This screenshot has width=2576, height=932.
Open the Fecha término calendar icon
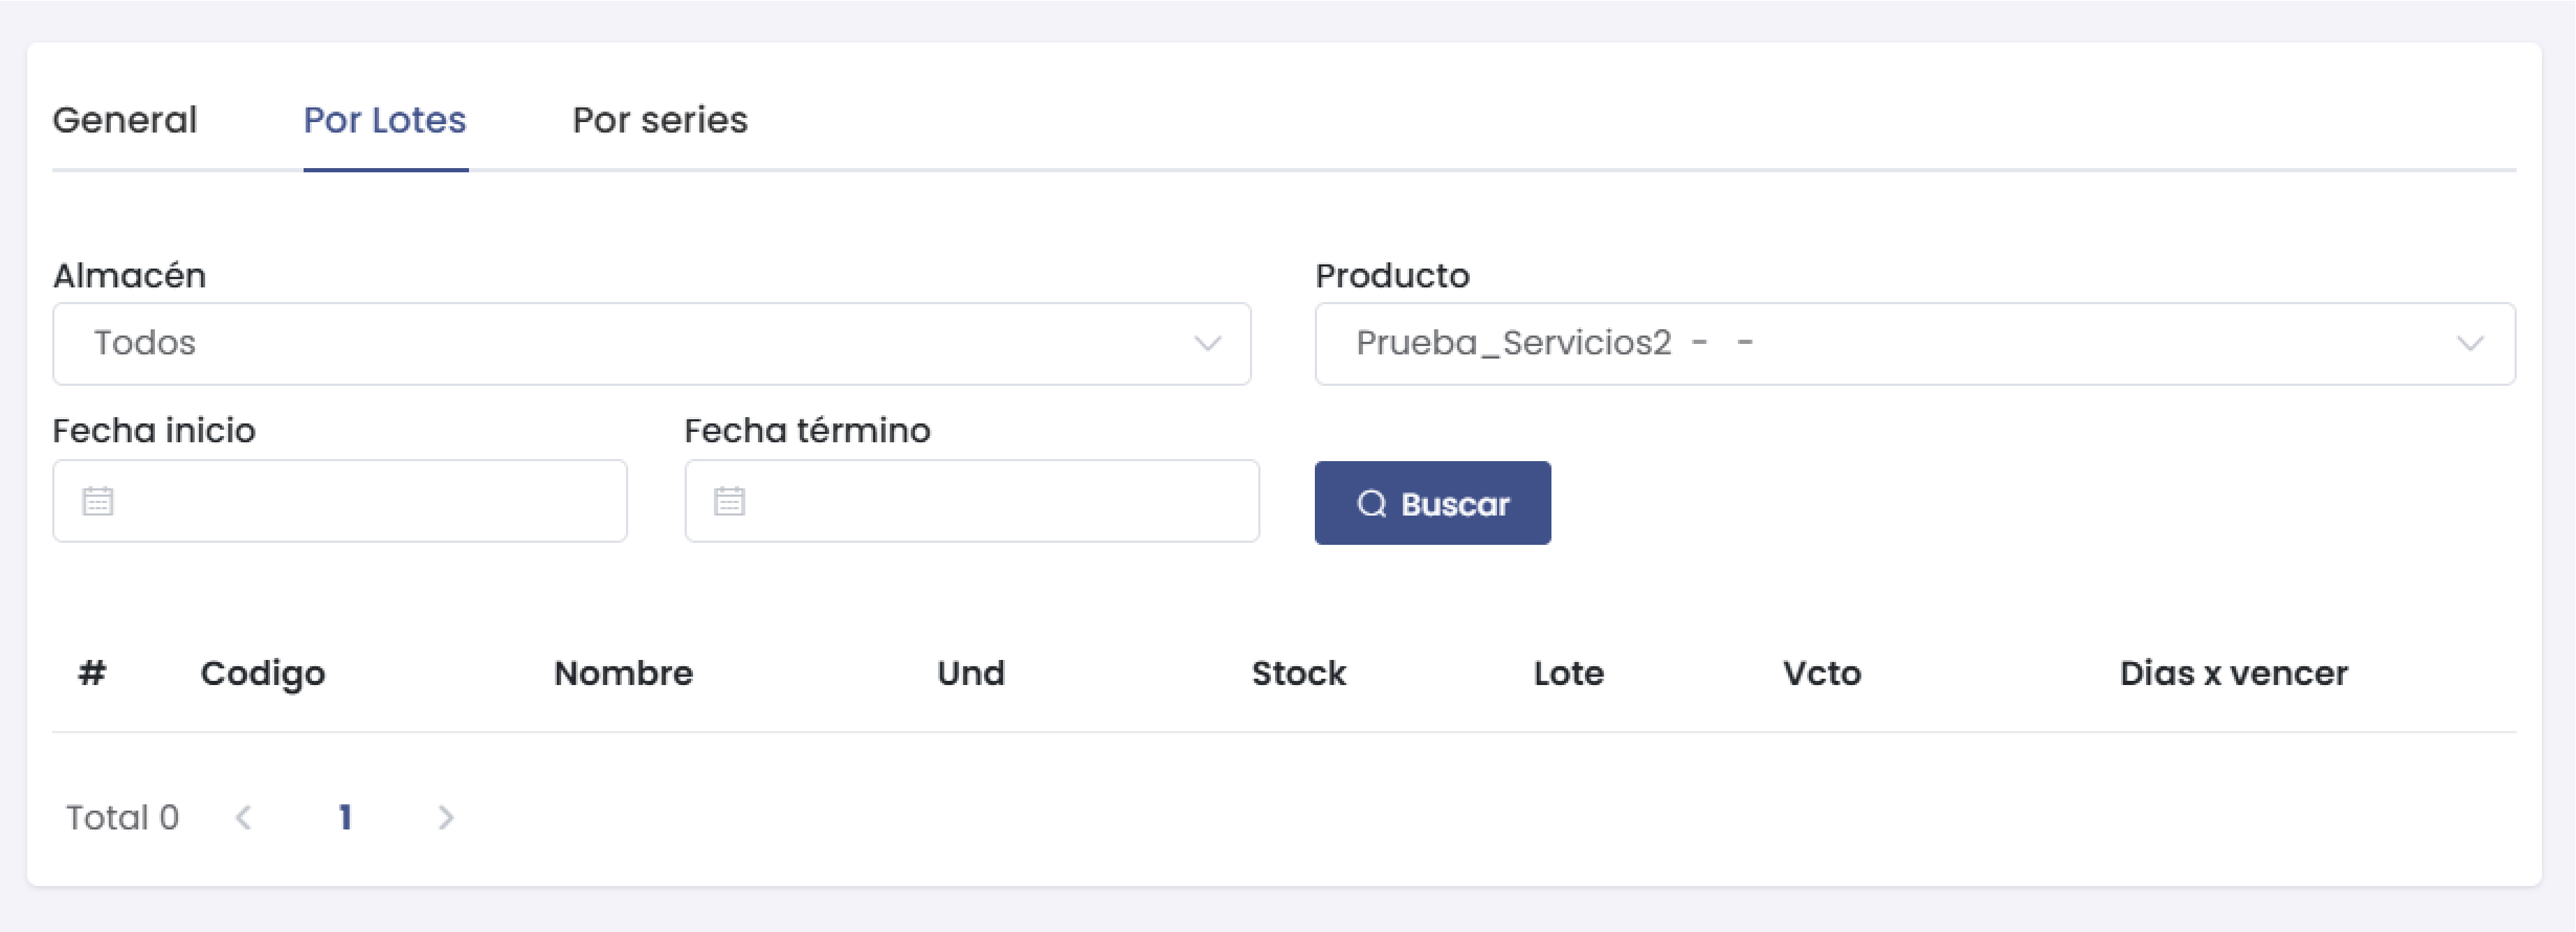click(729, 500)
